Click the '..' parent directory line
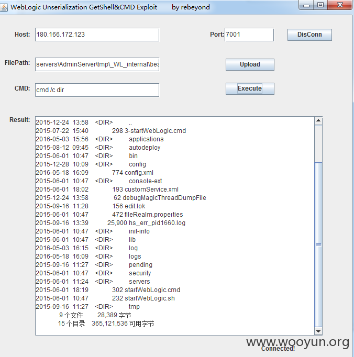The image size is (354, 357). tap(84, 122)
